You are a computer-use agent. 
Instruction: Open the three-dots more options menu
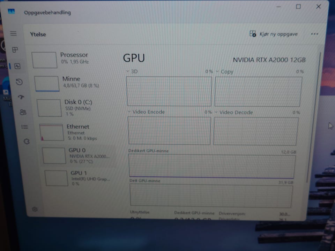pos(314,34)
